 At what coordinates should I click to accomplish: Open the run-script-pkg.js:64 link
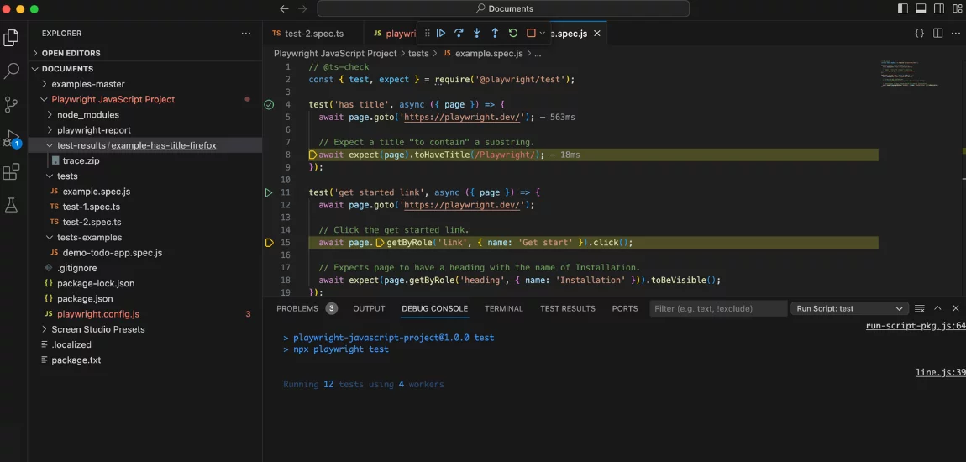tap(915, 326)
